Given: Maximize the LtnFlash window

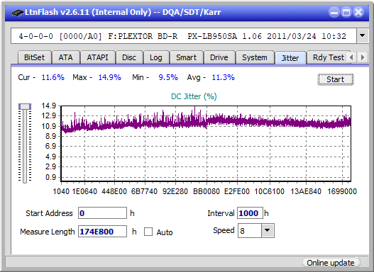Looking at the screenshot, I should pos(346,12).
